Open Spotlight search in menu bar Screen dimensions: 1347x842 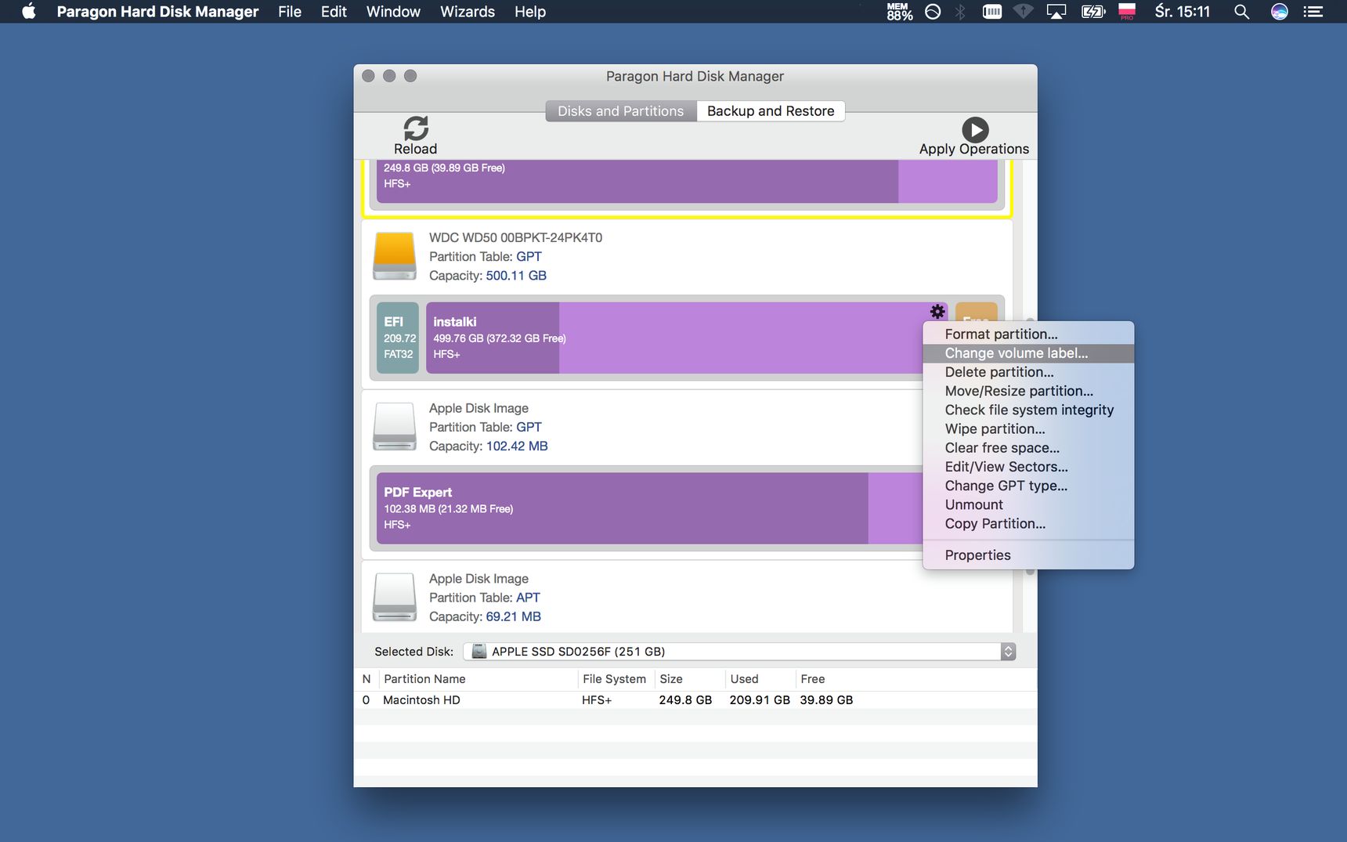click(1241, 11)
